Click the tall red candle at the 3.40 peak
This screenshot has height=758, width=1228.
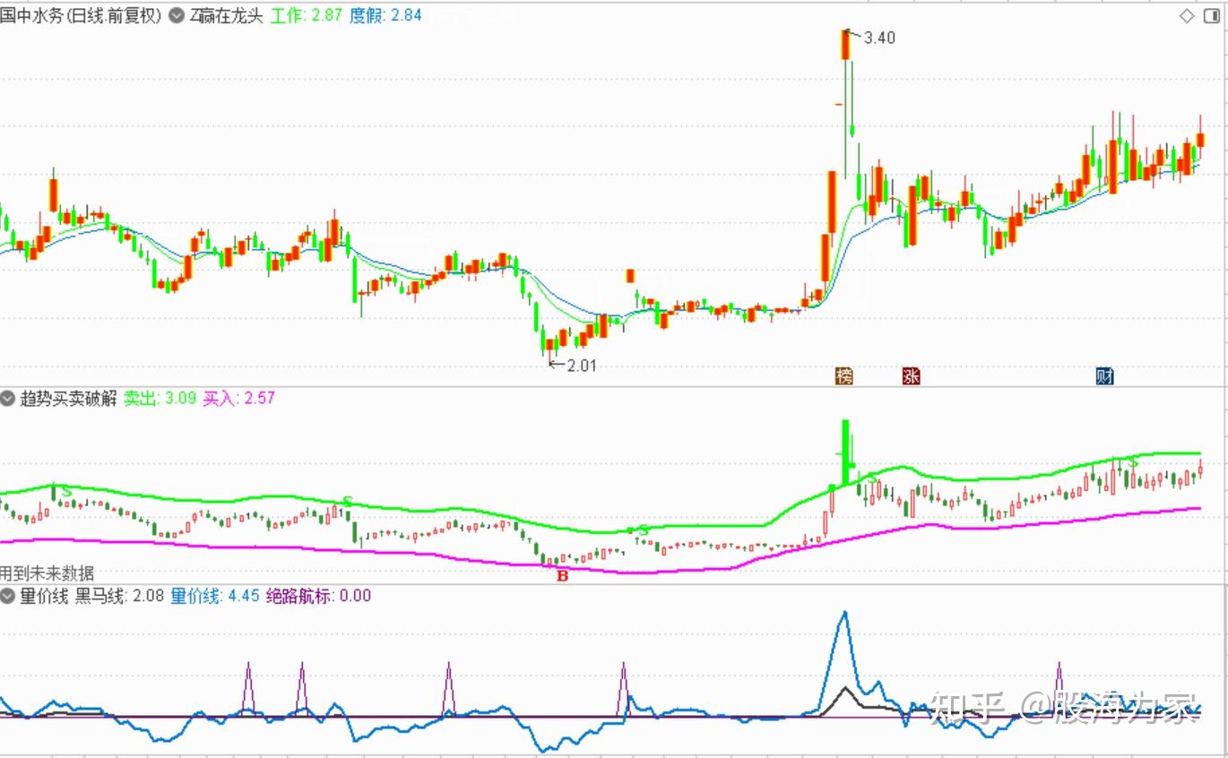844,45
